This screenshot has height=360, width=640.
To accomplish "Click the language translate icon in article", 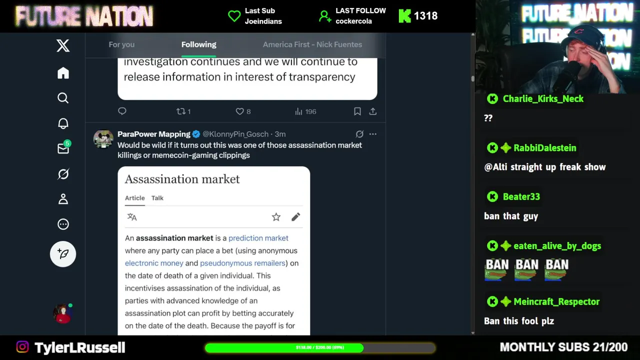I will click(x=132, y=217).
